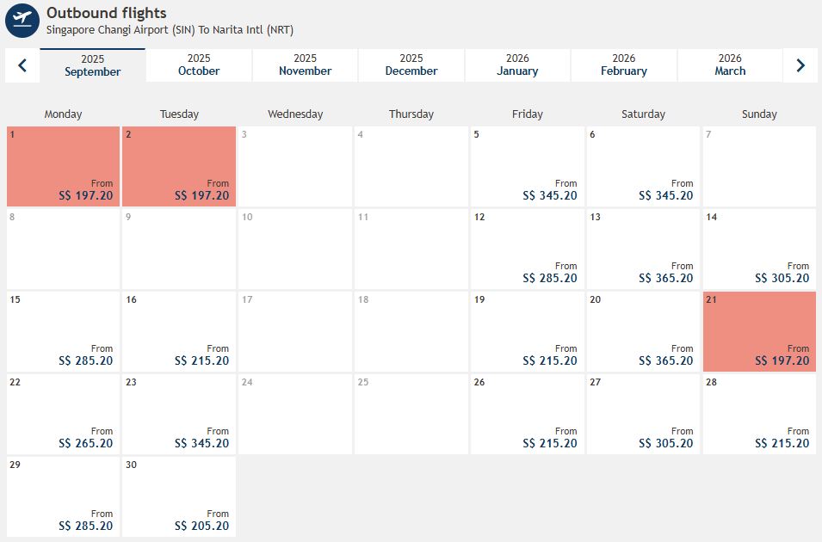This screenshot has height=542, width=822.
Task: Switch to October 2025 tab
Action: click(199, 65)
